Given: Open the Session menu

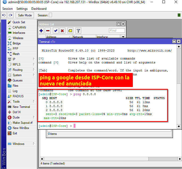Looking at the screenshot, I should 7,9.
